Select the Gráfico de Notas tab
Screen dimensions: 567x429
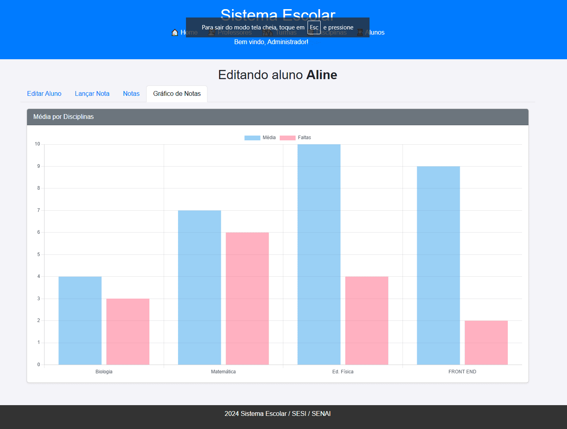point(177,94)
